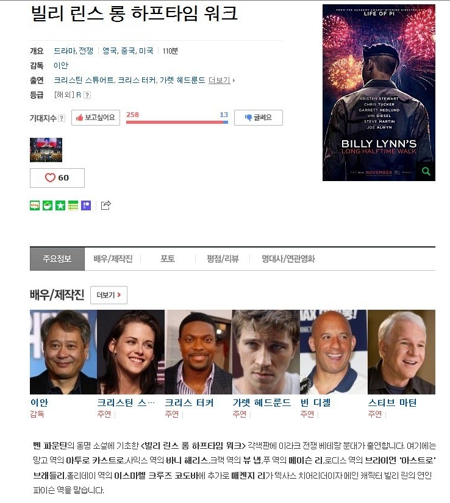Click the purple P share icon
Viewport: 450px width, 503px height.
(x=86, y=205)
